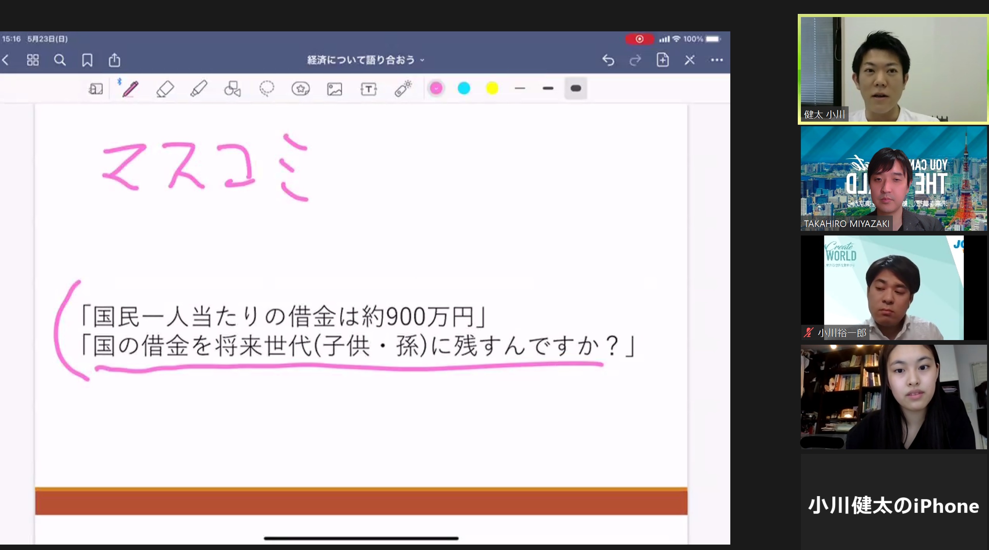Viewport: 989px width, 550px height.
Task: Select the Lasso tool
Action: pyautogui.click(x=267, y=89)
